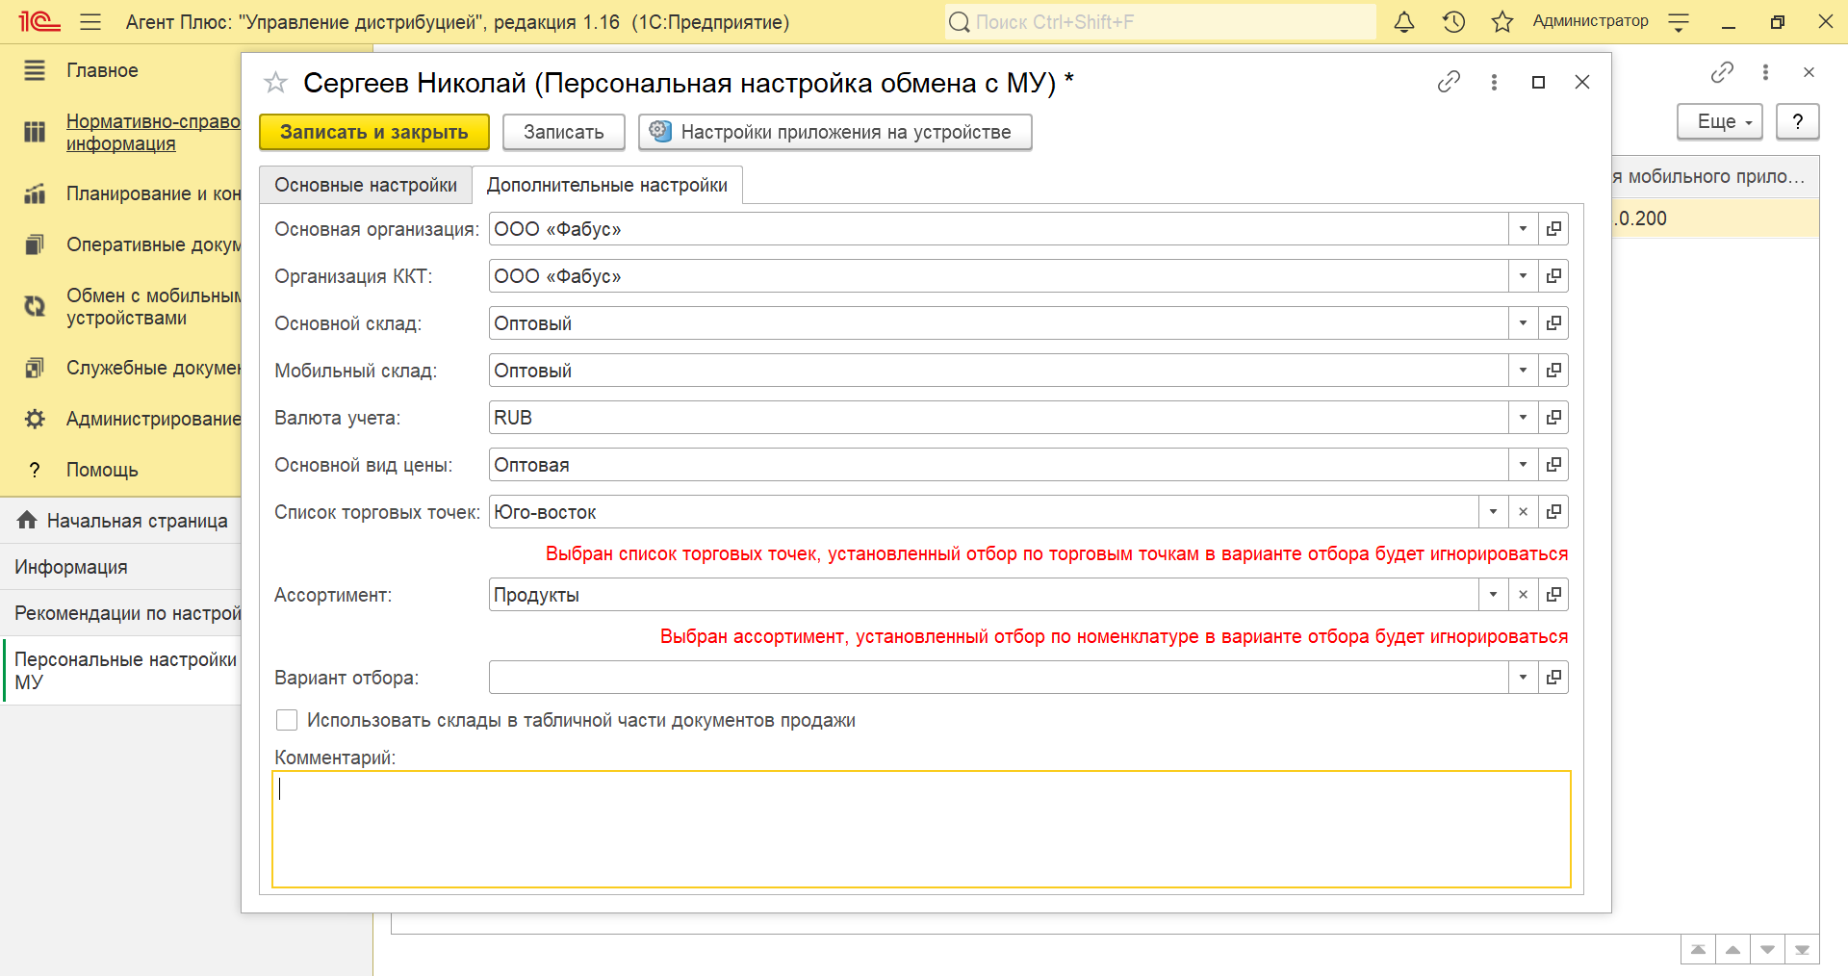1848x976 pixels.
Task: Add Сергеев Николай form to favorites star
Action: point(275,83)
